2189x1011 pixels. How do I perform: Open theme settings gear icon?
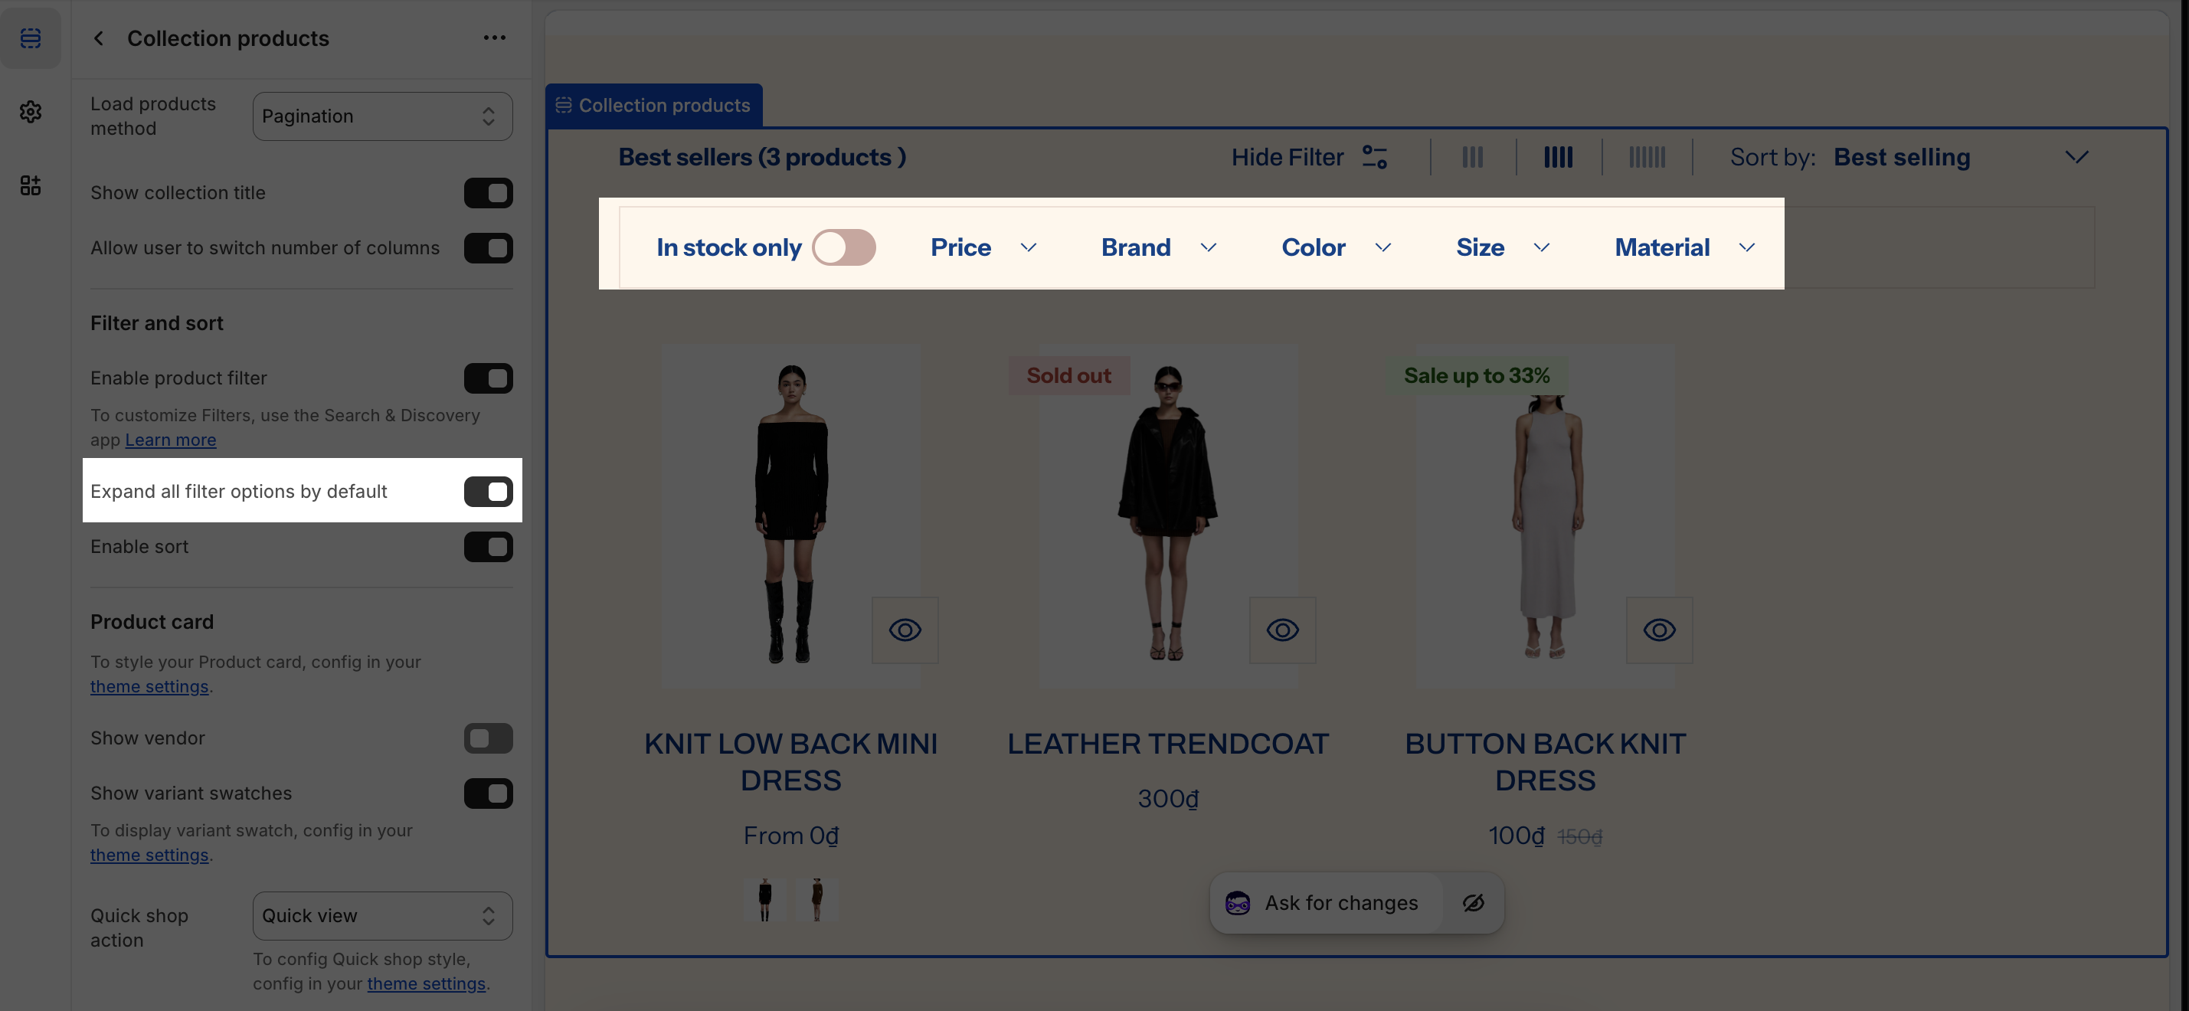(31, 111)
